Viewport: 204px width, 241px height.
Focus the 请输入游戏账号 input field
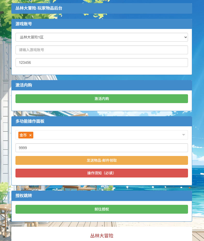click(x=101, y=50)
